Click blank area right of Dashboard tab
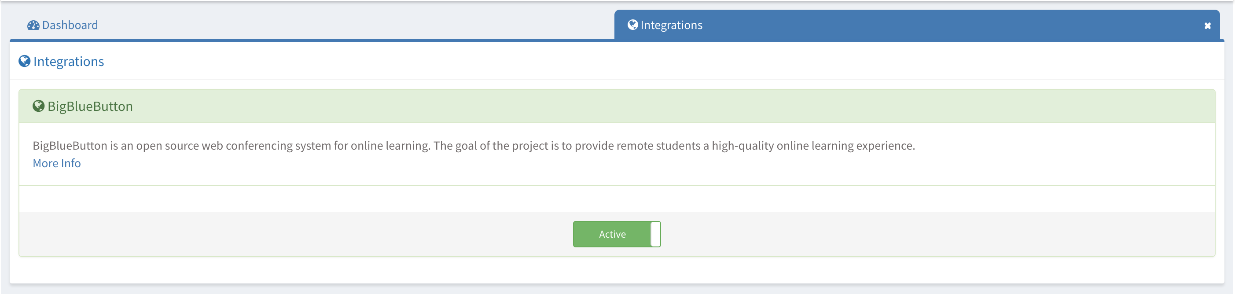1235x294 pixels. tap(355, 25)
